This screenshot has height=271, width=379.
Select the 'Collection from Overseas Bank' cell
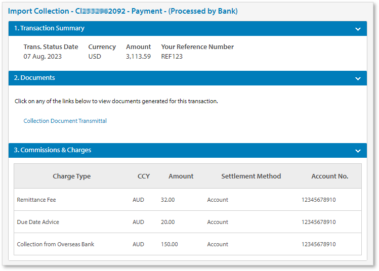click(x=55, y=244)
